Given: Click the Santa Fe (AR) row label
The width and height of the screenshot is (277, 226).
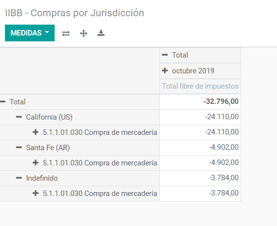Looking at the screenshot, I should [48, 148].
